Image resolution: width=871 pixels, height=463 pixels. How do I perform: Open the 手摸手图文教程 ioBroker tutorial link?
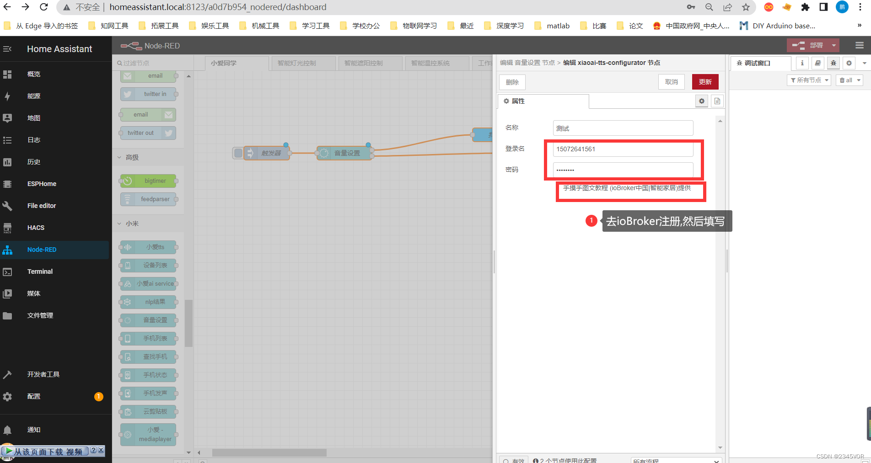click(627, 188)
